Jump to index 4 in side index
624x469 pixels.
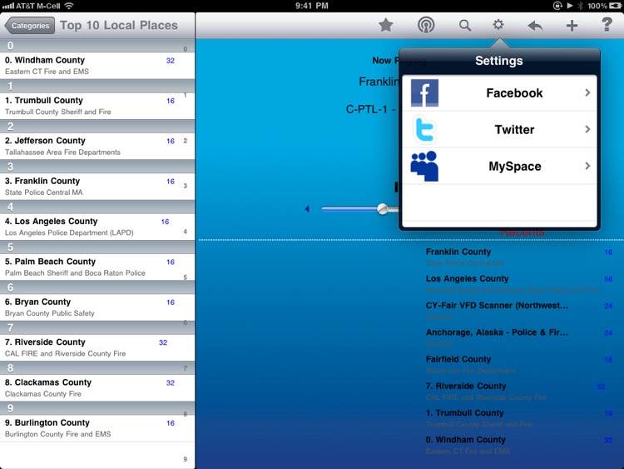click(x=185, y=232)
